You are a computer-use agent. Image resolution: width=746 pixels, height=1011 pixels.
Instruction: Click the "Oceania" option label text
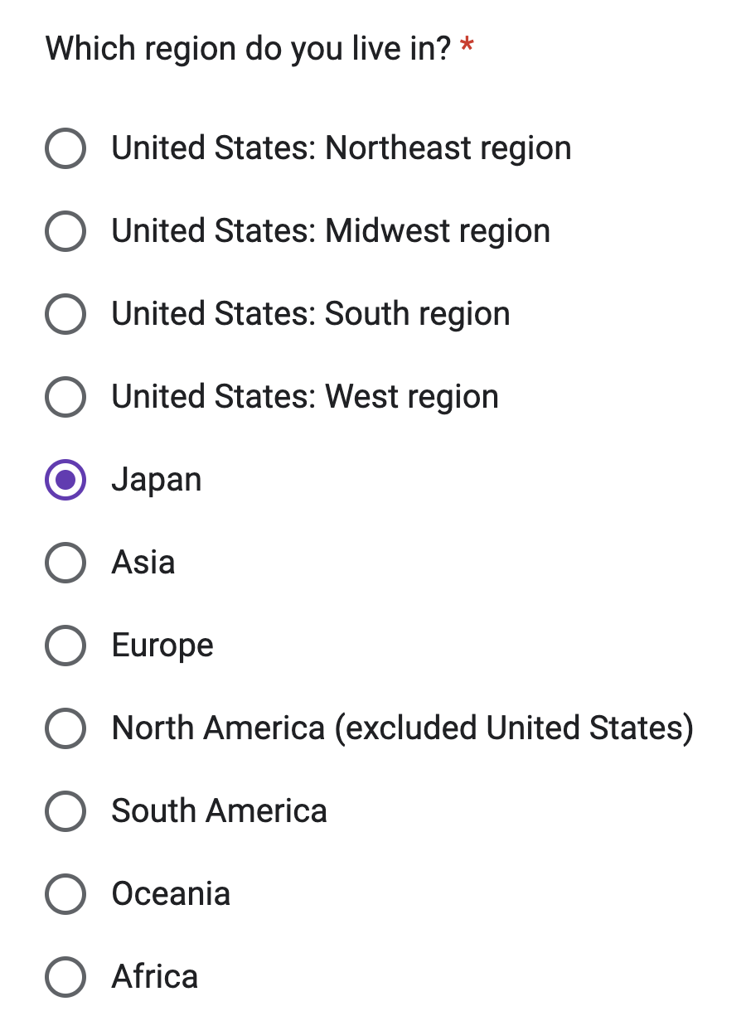coord(171,895)
